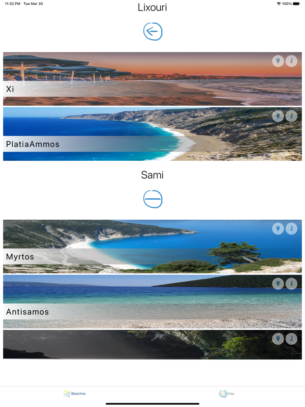This screenshot has width=305, height=407.
Task: Show info for Antisamos beach
Action: [291, 284]
